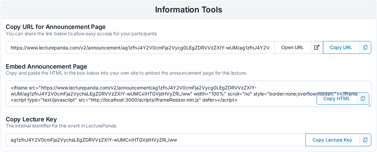This screenshot has width=377, height=152.
Task: Click the clipboard icon next to Copy Lecture Key
Action: [365, 140]
